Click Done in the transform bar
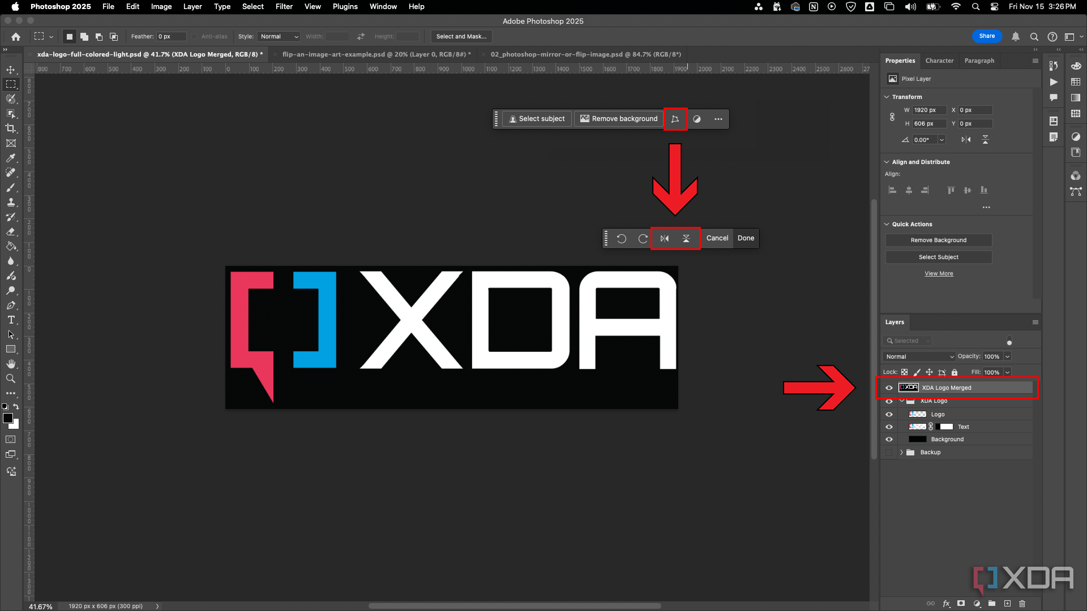This screenshot has width=1087, height=611. [746, 238]
